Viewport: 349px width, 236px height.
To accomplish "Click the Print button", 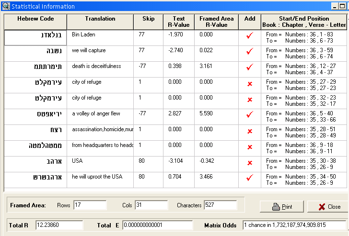I will point(282,207).
